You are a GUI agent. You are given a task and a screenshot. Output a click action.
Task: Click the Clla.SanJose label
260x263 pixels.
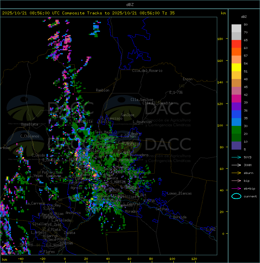[142, 100]
